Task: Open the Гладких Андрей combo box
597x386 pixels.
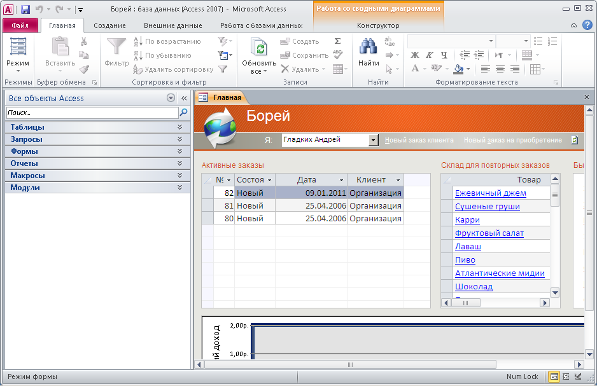Action: point(373,140)
